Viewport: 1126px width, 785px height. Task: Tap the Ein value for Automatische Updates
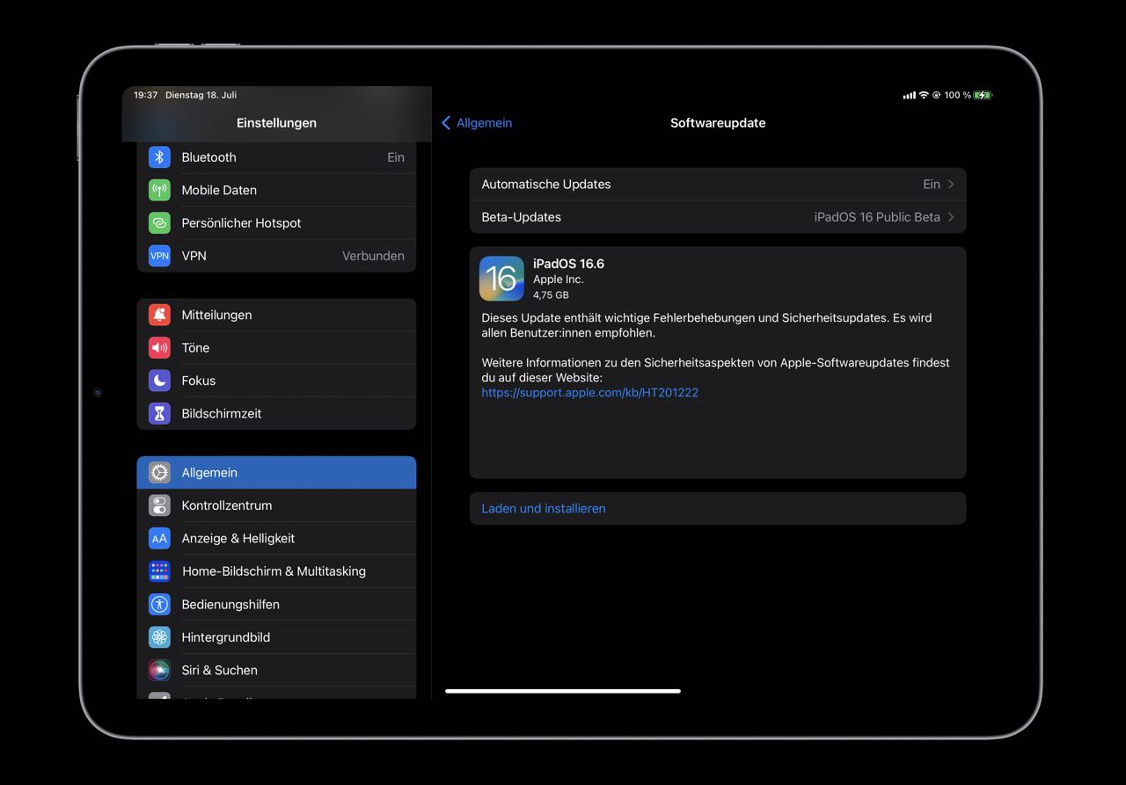click(x=932, y=185)
